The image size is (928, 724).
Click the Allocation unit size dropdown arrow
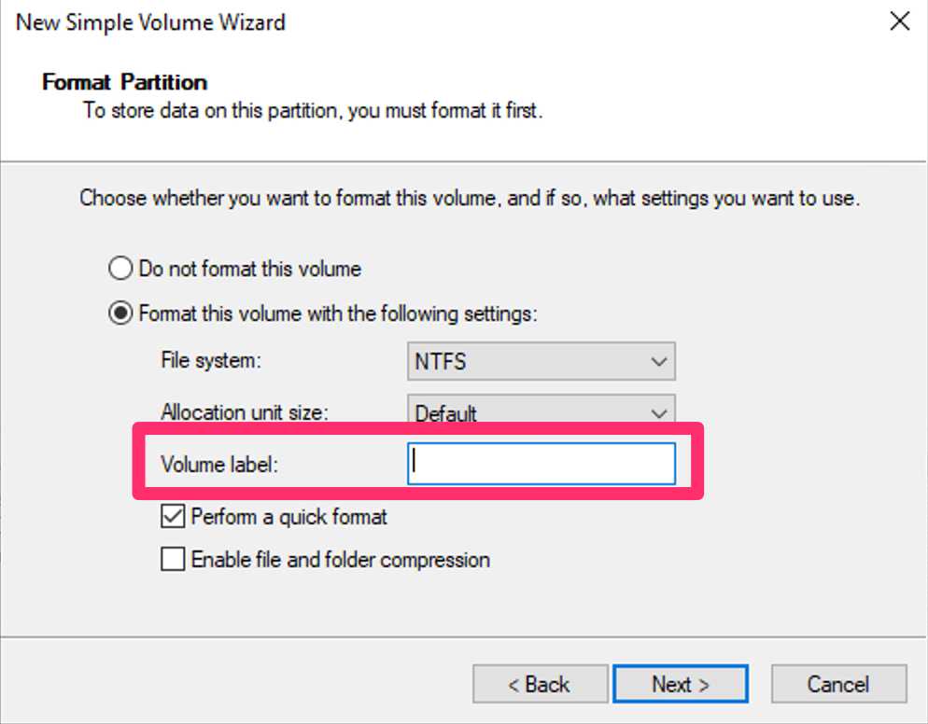coord(661,412)
